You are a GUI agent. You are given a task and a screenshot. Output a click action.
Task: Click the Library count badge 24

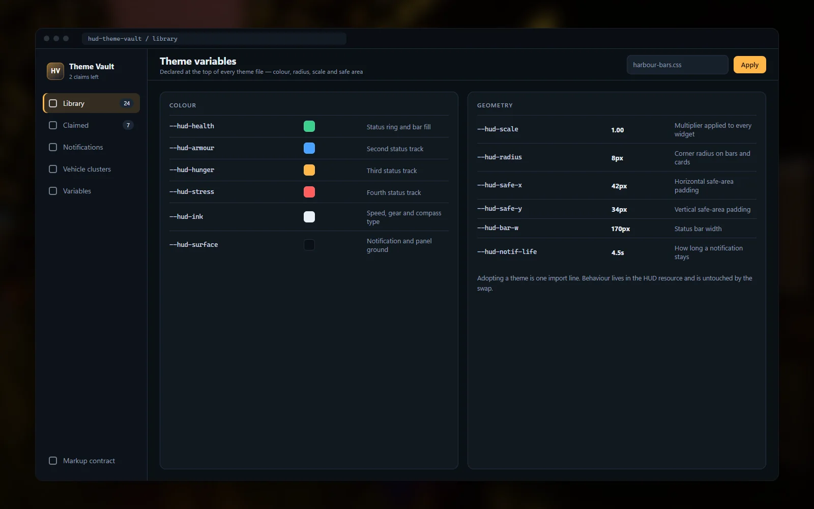[x=127, y=103]
